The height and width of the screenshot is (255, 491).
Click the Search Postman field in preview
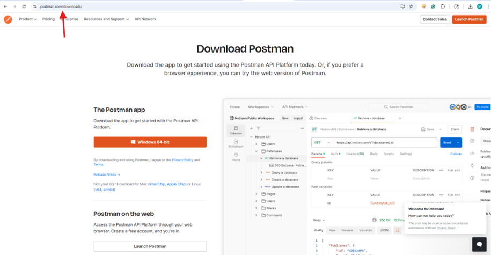coord(398,107)
